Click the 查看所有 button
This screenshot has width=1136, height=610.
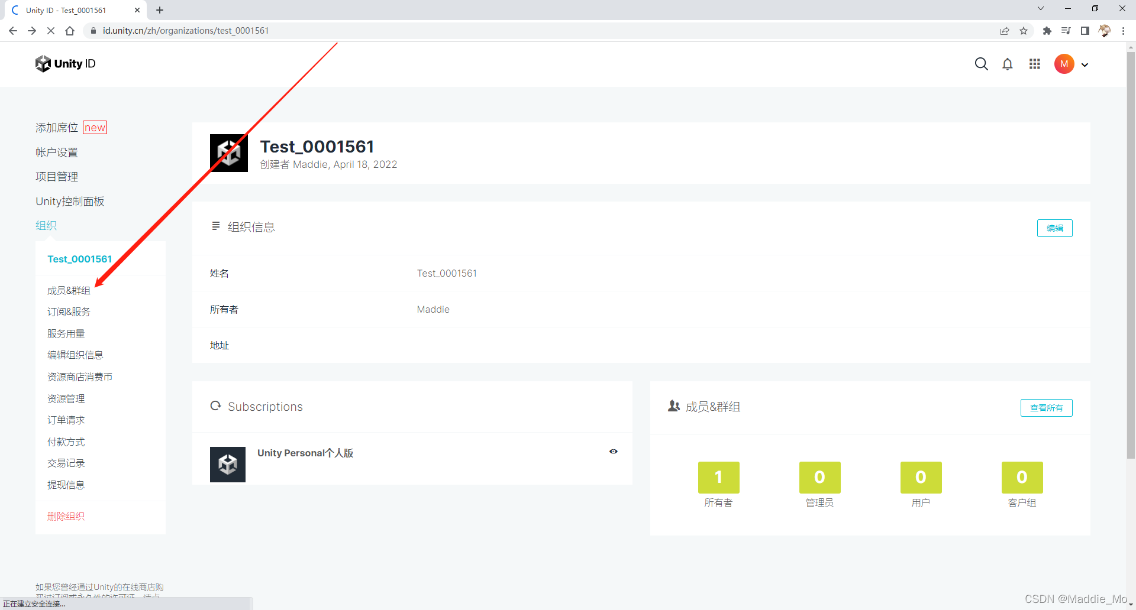(x=1046, y=408)
